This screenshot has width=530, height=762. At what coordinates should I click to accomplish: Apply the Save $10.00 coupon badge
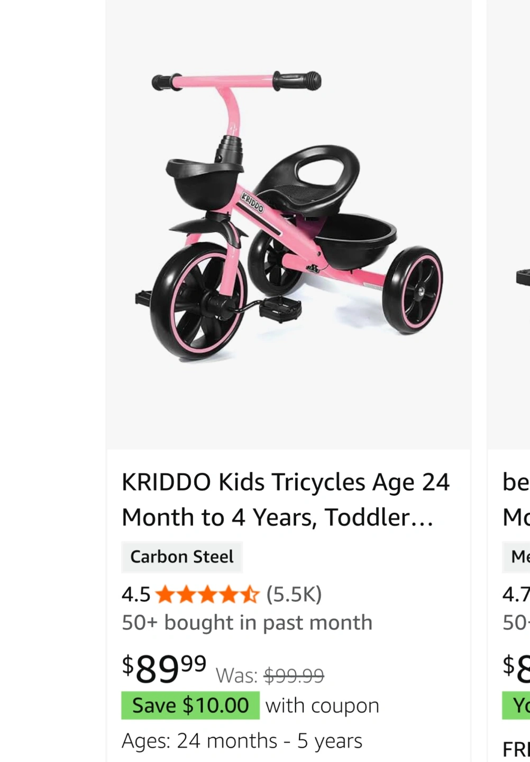click(190, 705)
